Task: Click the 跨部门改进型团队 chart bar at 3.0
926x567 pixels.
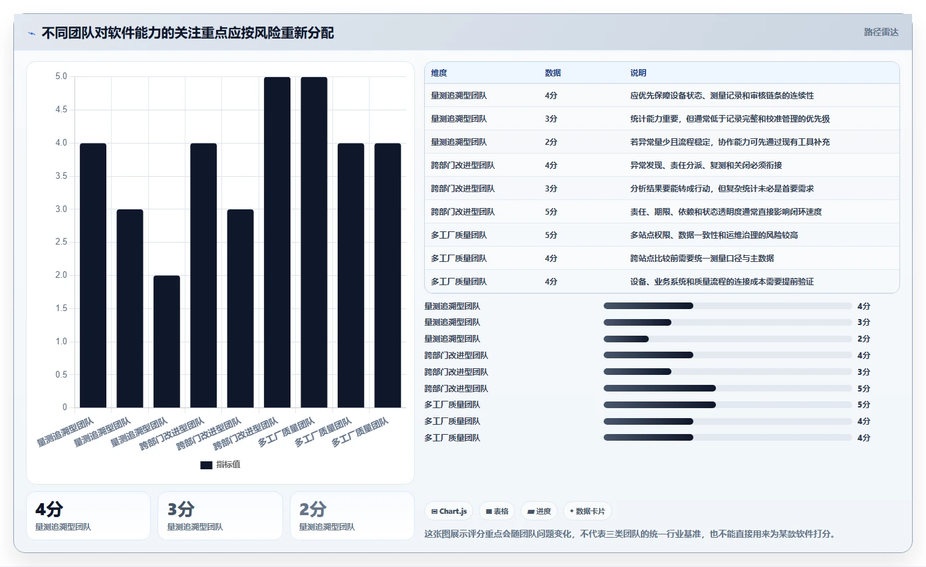Action: coord(241,308)
